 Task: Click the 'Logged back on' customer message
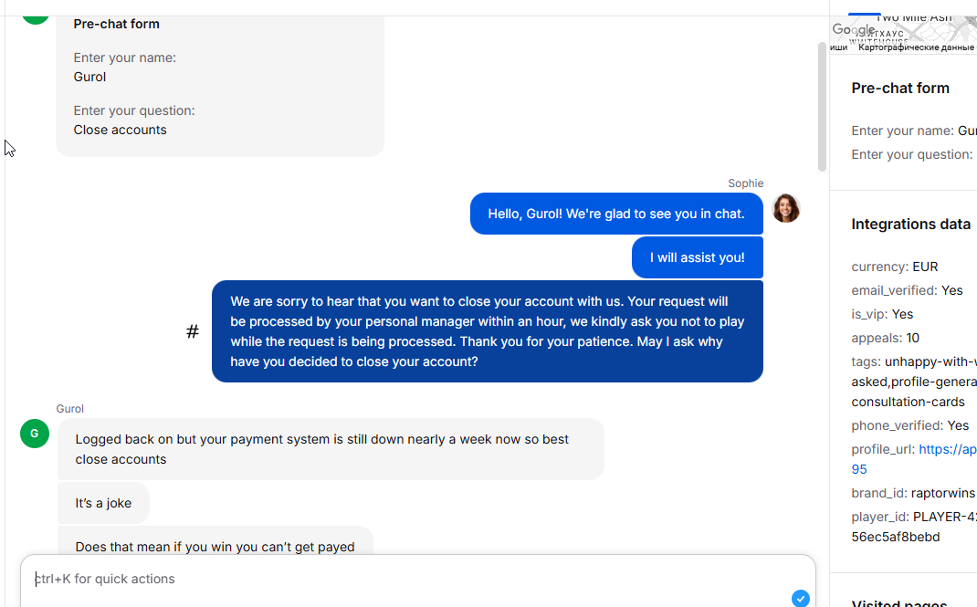pos(331,449)
